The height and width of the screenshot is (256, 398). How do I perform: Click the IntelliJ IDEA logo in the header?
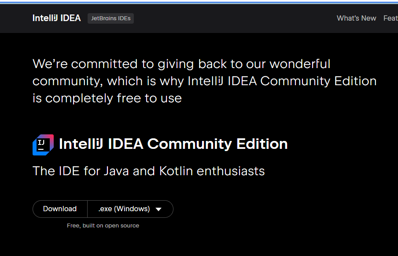coord(56,18)
